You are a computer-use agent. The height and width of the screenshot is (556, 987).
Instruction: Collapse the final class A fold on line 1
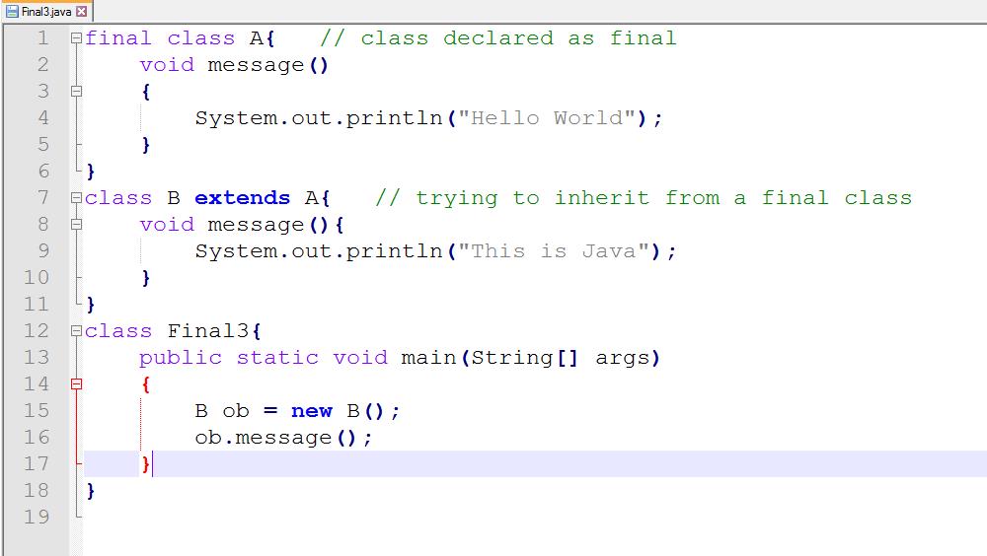[x=76, y=38]
